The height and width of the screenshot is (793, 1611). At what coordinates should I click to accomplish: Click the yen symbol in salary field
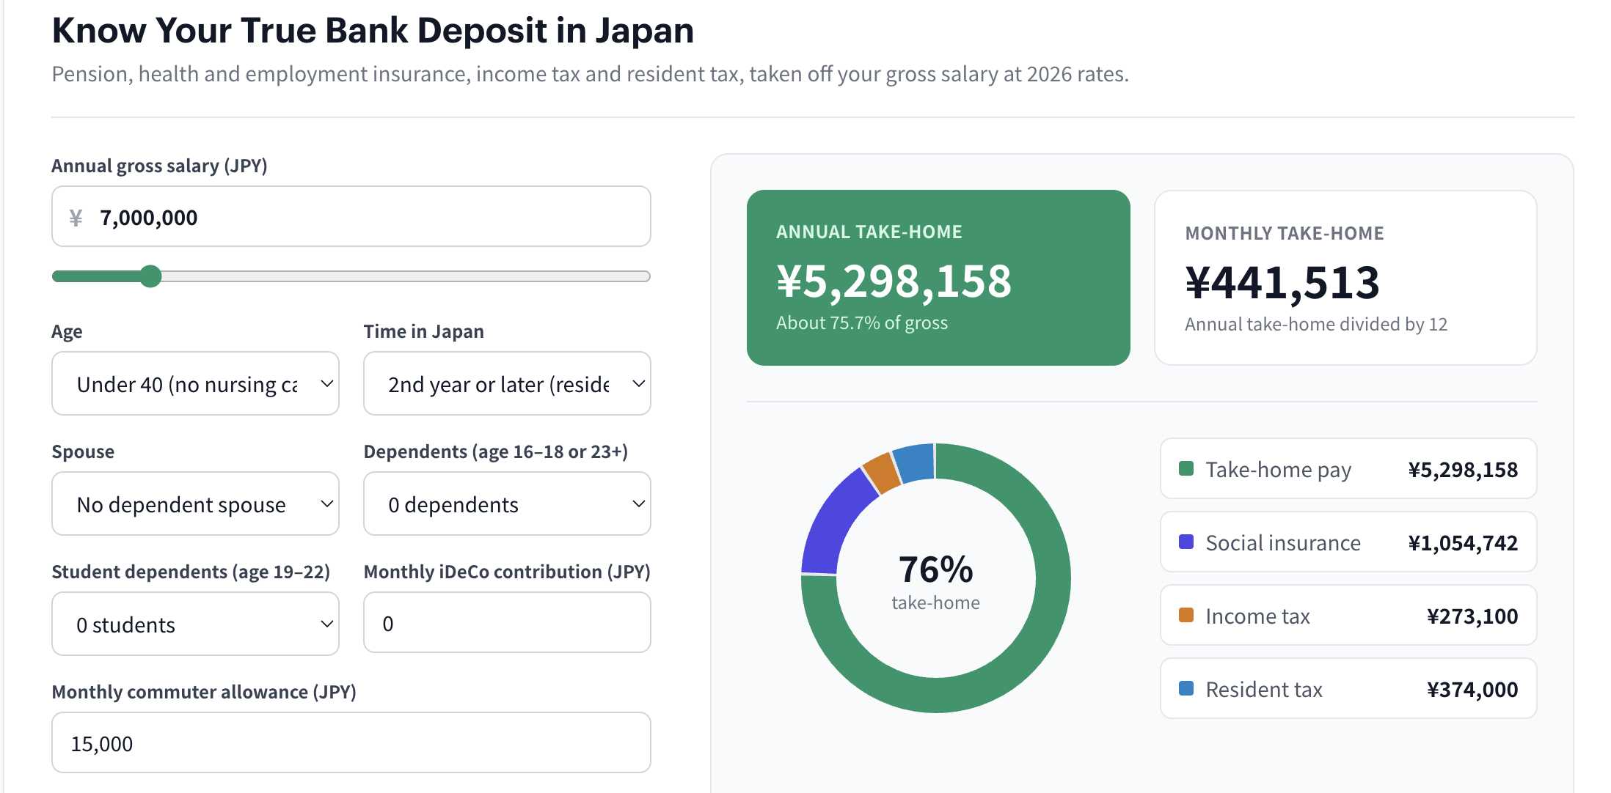pyautogui.click(x=76, y=218)
